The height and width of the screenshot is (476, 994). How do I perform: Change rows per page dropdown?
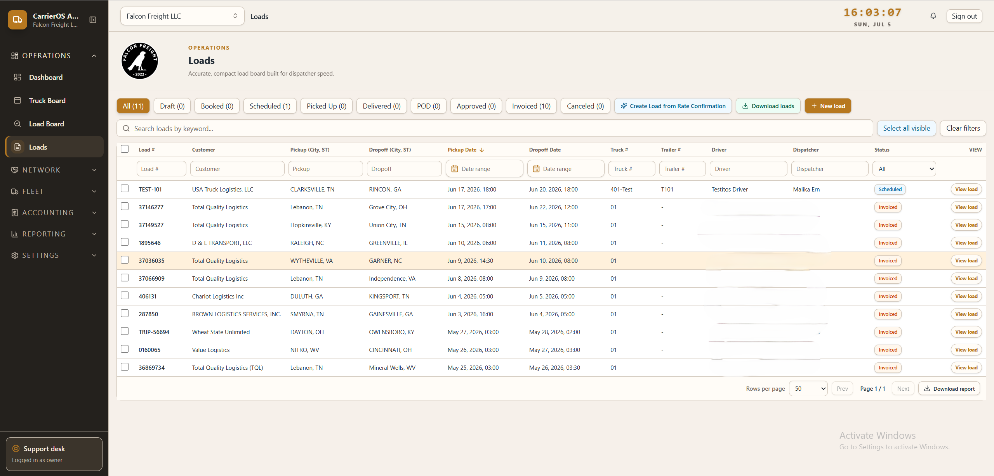[x=808, y=388]
